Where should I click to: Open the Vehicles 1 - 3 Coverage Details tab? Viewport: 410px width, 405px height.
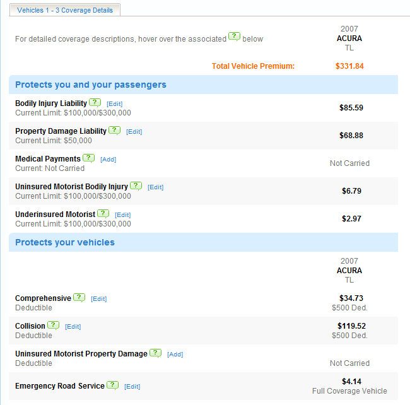[65, 10]
